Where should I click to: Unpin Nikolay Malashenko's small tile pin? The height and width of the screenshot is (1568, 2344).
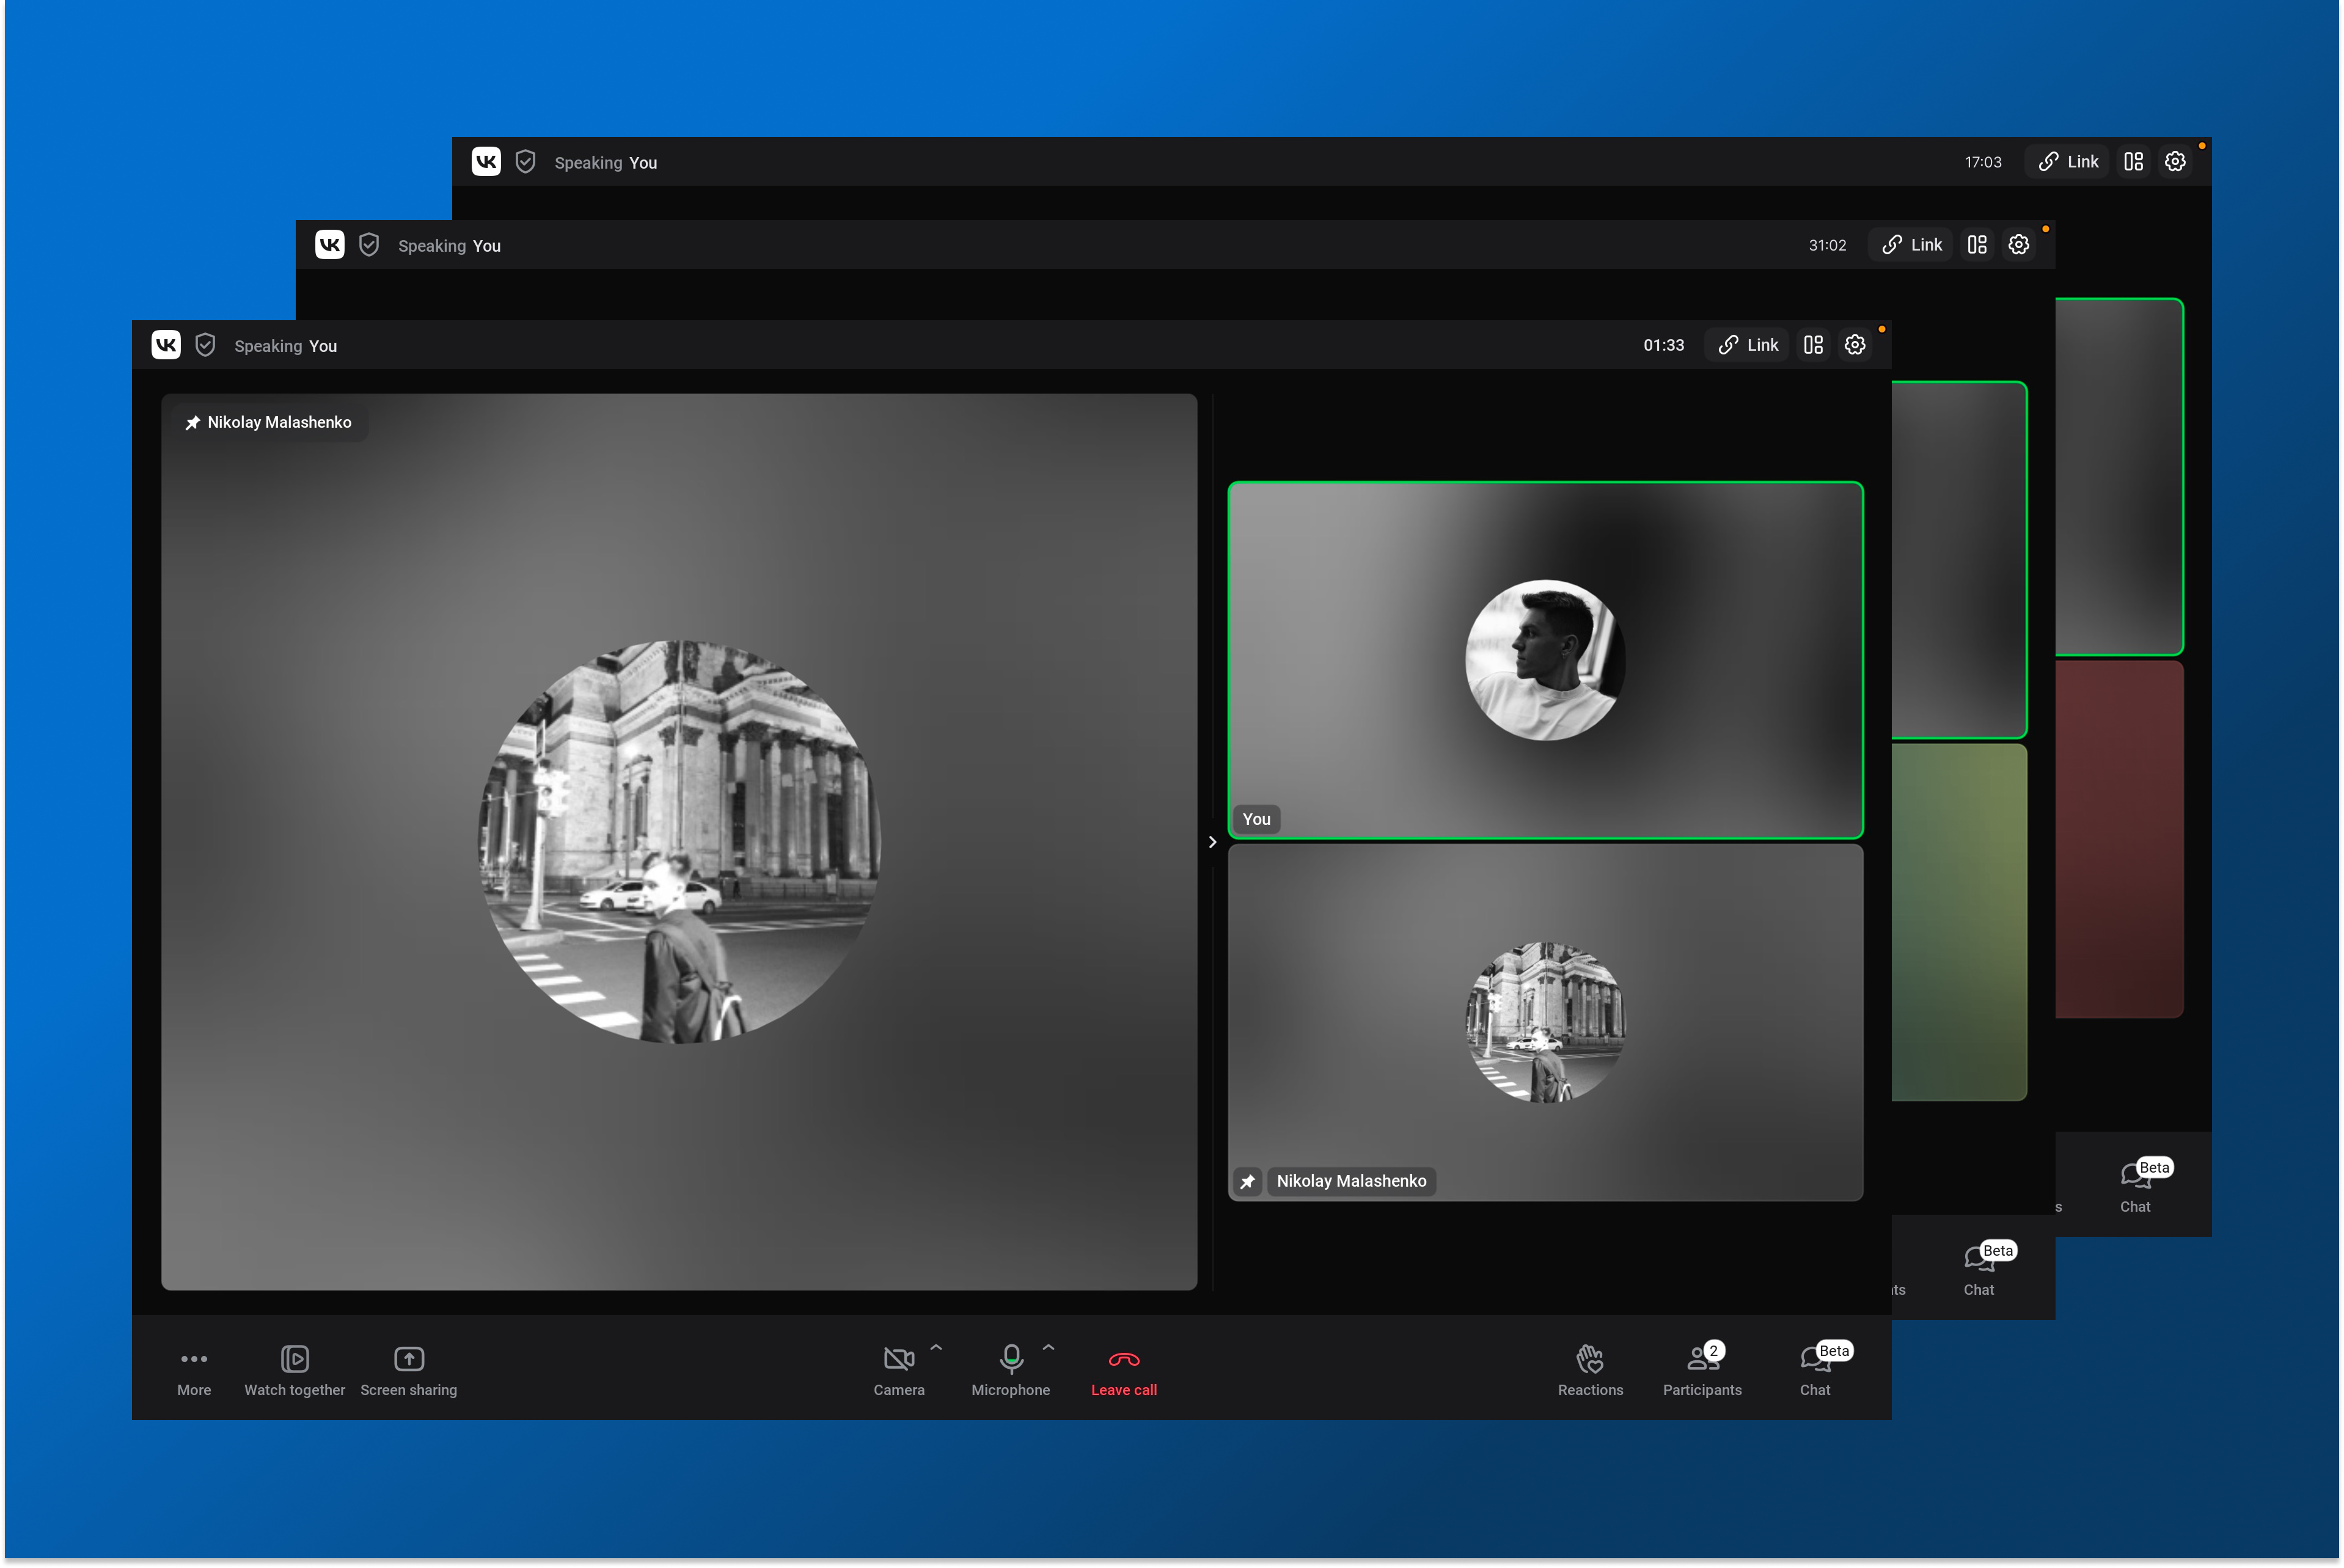point(1247,1181)
